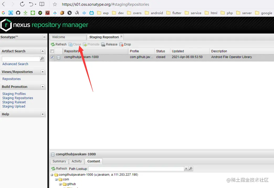Clear the Path Lookup field with X

click(x=186, y=169)
